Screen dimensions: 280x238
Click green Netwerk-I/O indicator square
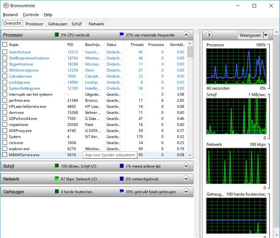click(x=57, y=179)
